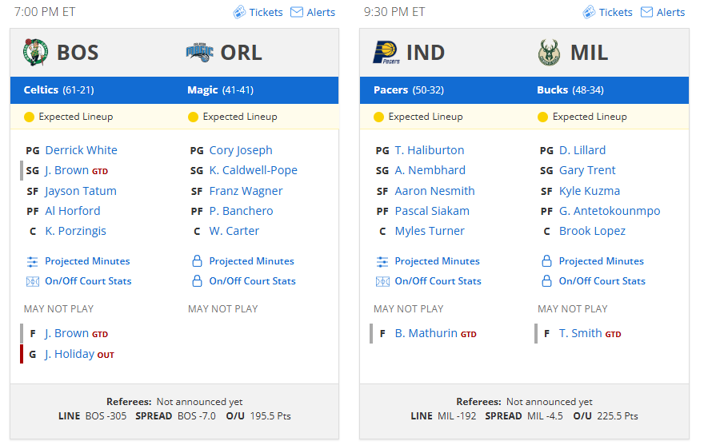The height and width of the screenshot is (445, 704).
Task: Select J. Holiday listed as OUT
Action: 70,355
